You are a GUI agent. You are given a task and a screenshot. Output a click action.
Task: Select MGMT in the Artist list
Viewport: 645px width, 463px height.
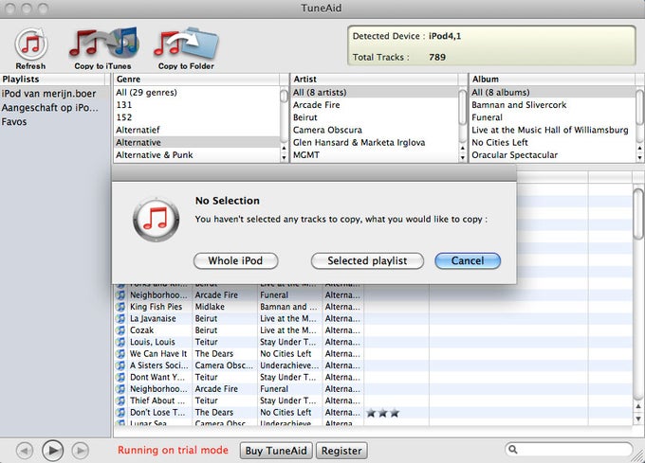[x=375, y=154]
